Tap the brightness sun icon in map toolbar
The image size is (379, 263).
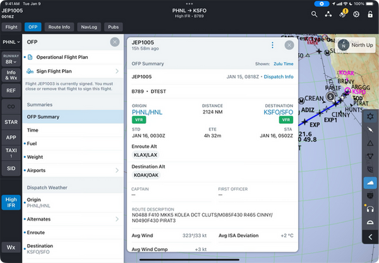tap(370, 117)
